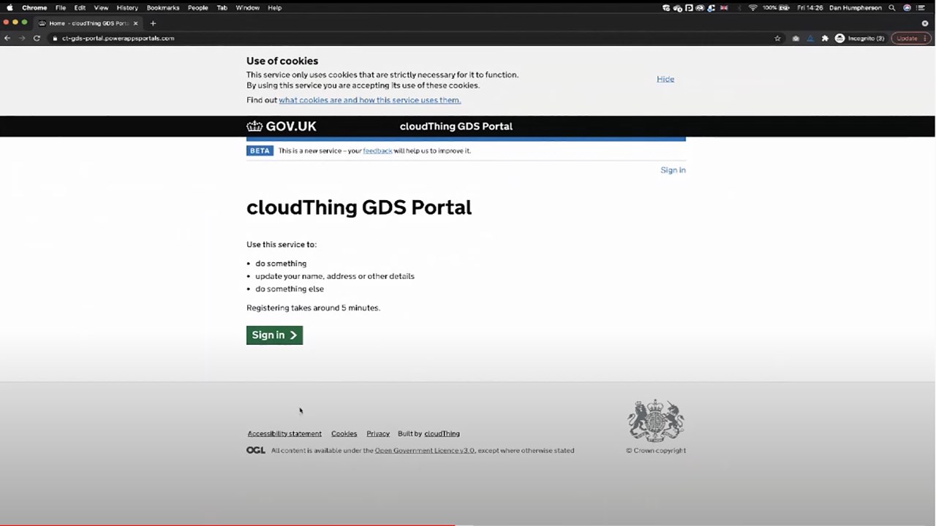This screenshot has height=526, width=936.
Task: Open the feedback link in beta banner
Action: click(x=377, y=150)
